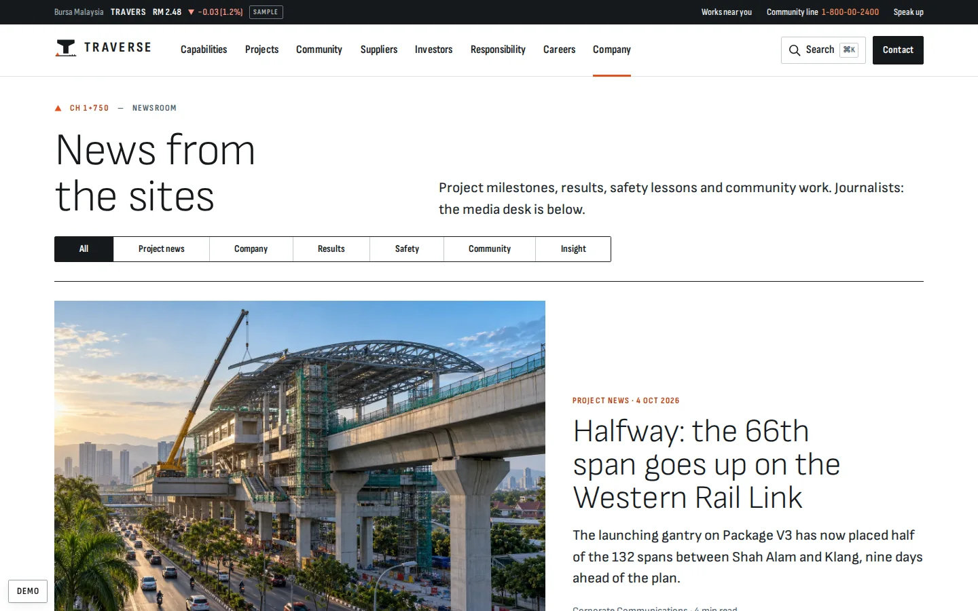Open the Suppliers section
The height and width of the screenshot is (611, 978).
point(379,50)
